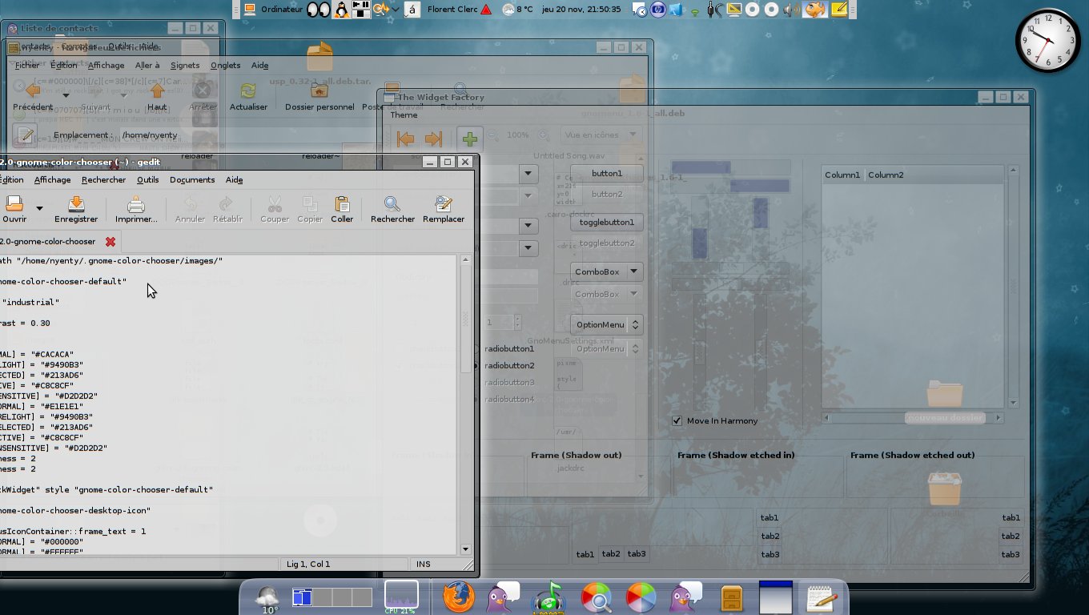
Task: Click the Copier icon in gedit toolbar
Action: click(310, 203)
